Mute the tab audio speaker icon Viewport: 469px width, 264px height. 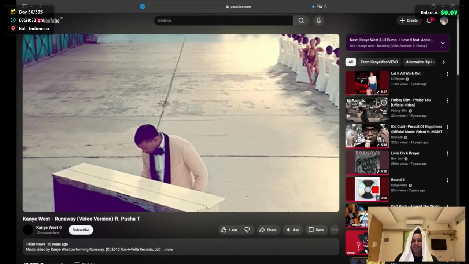(x=313, y=6)
